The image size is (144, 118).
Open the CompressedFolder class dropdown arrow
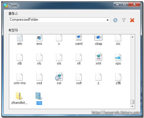pyautogui.click(x=107, y=20)
